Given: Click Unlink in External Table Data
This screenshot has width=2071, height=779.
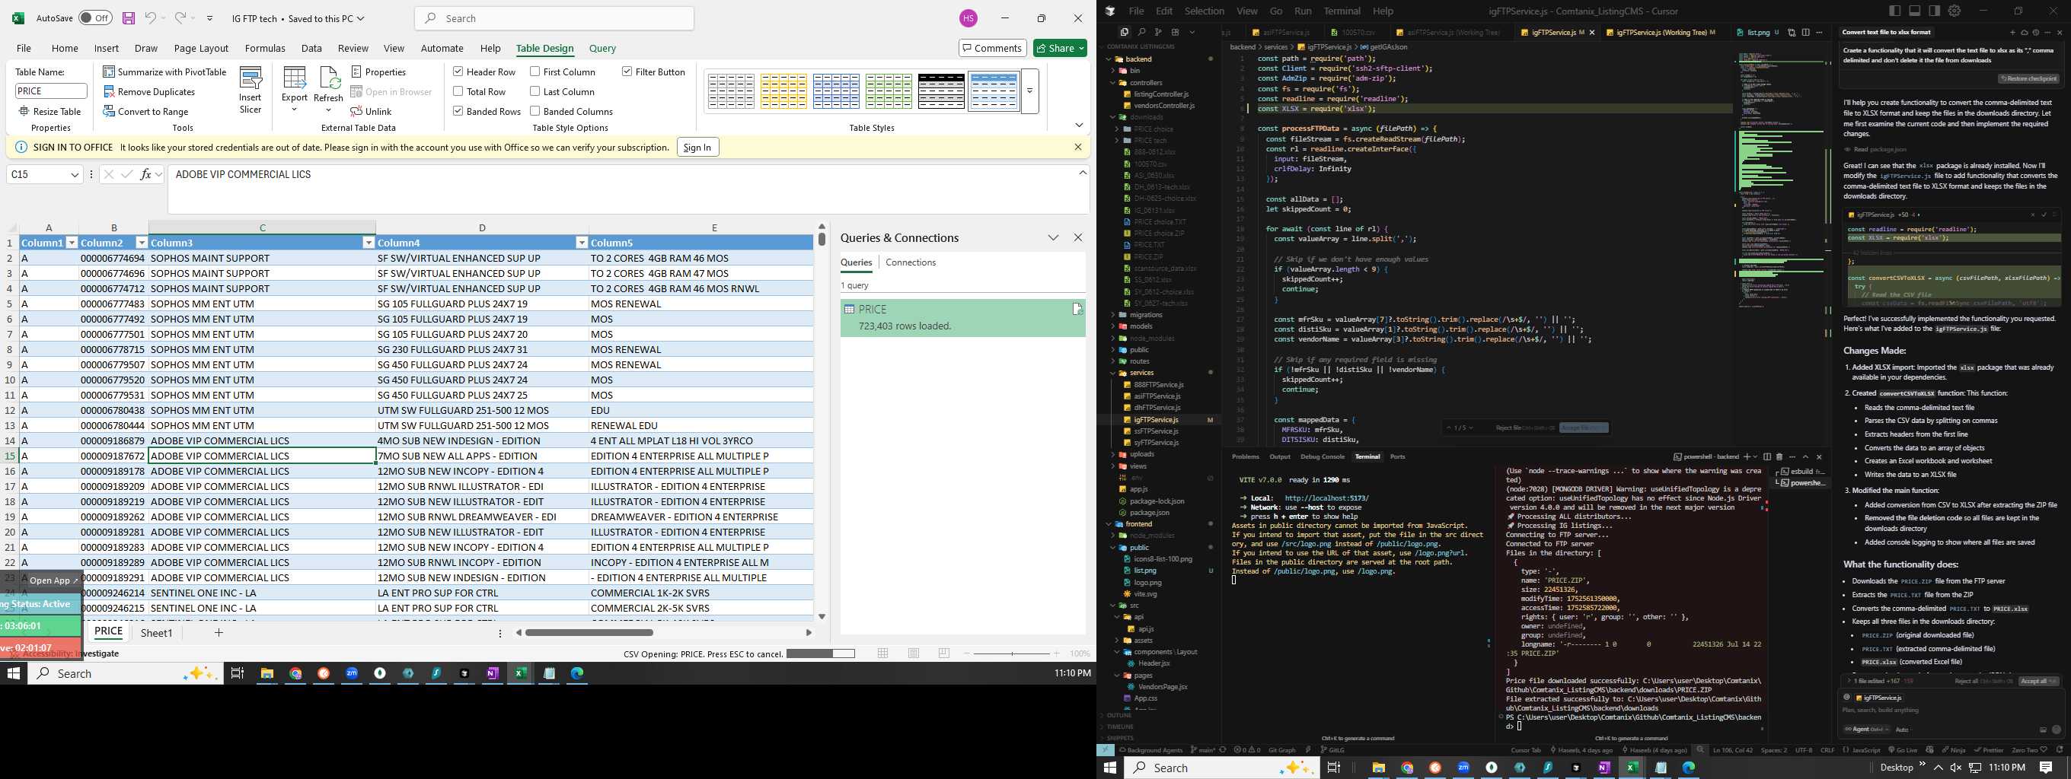Looking at the screenshot, I should pos(371,112).
